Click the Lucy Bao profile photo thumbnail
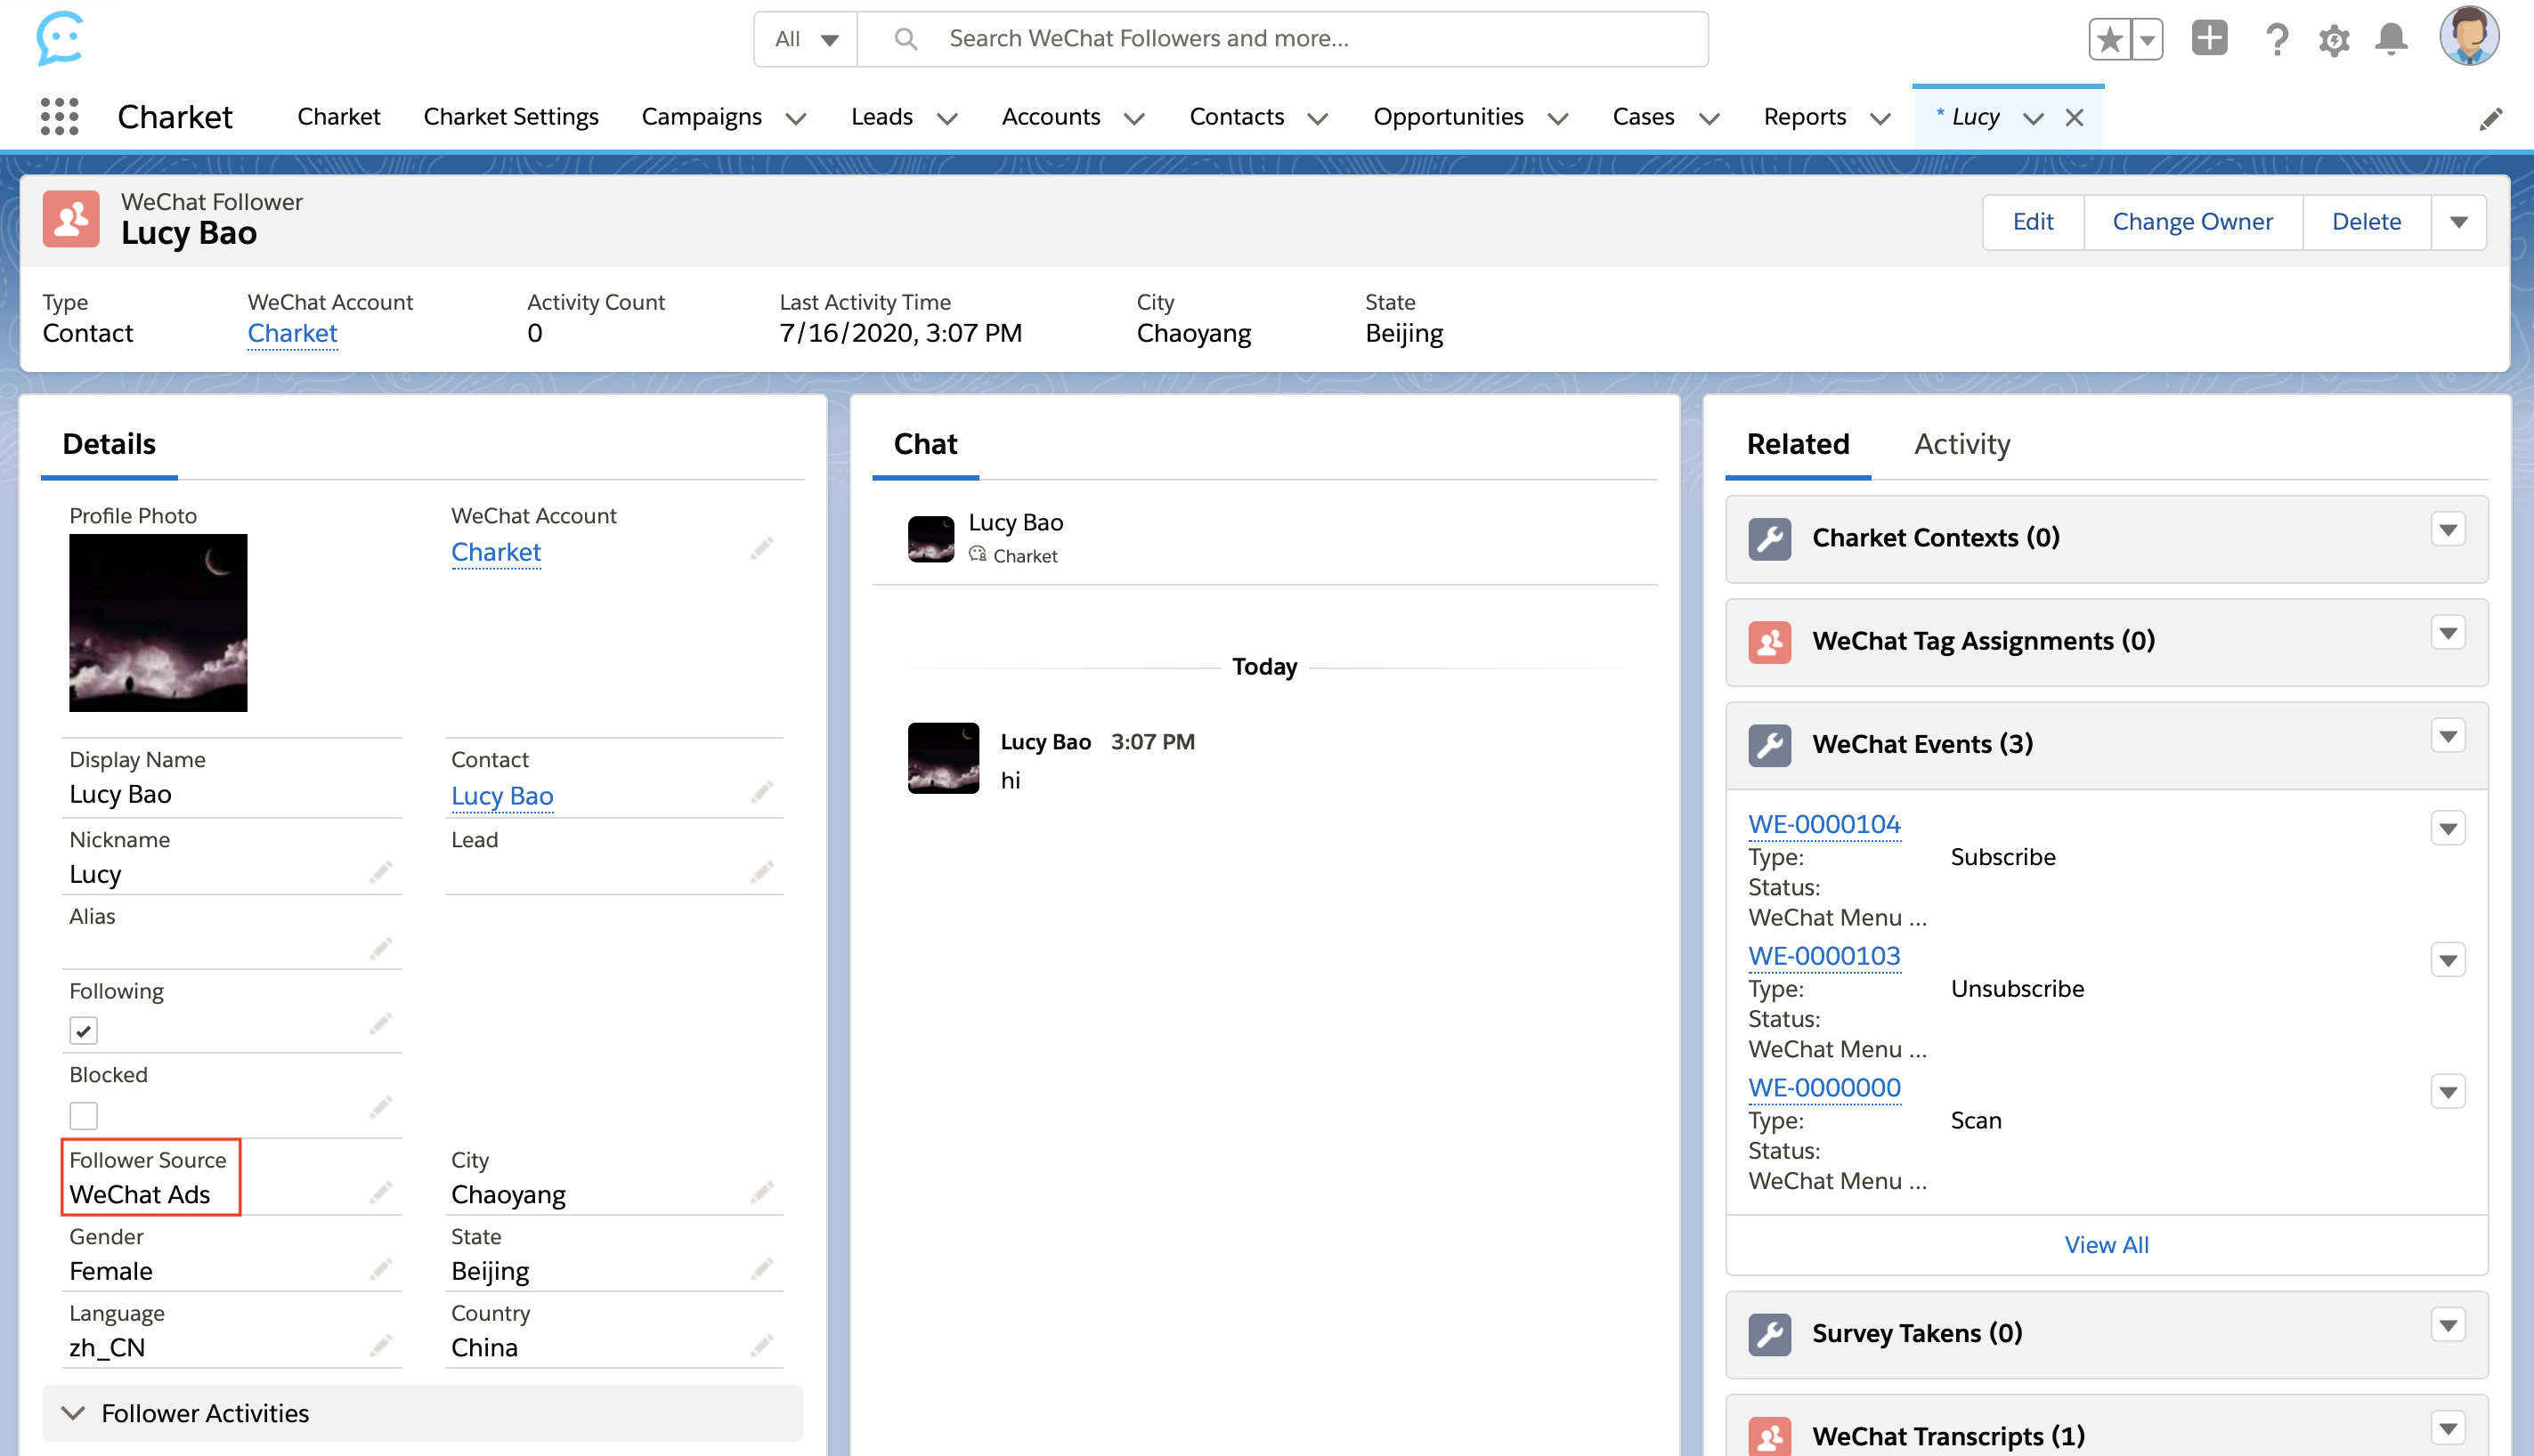Viewport: 2534px width, 1456px height. 158,622
